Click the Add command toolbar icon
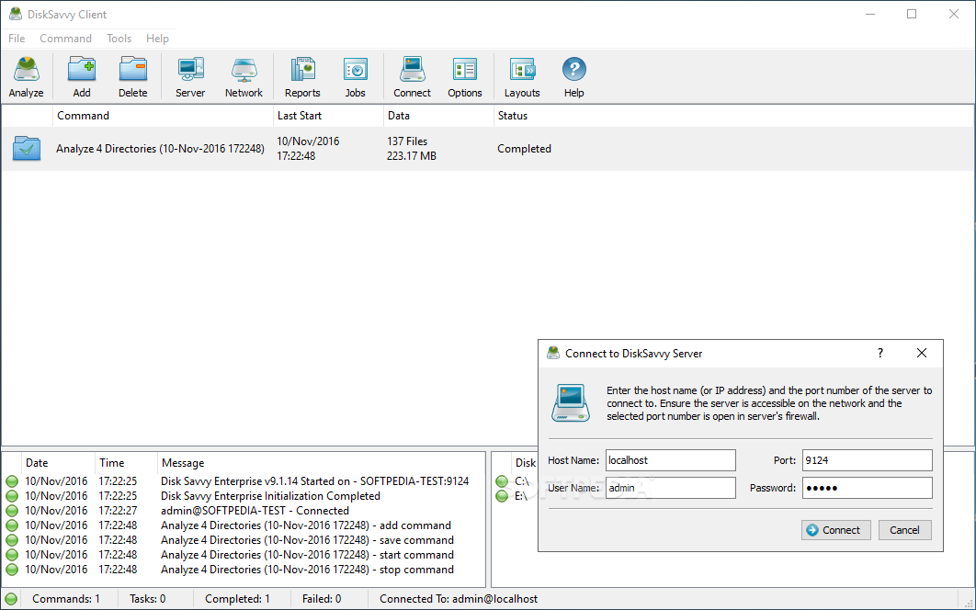The height and width of the screenshot is (610, 976). point(82,76)
